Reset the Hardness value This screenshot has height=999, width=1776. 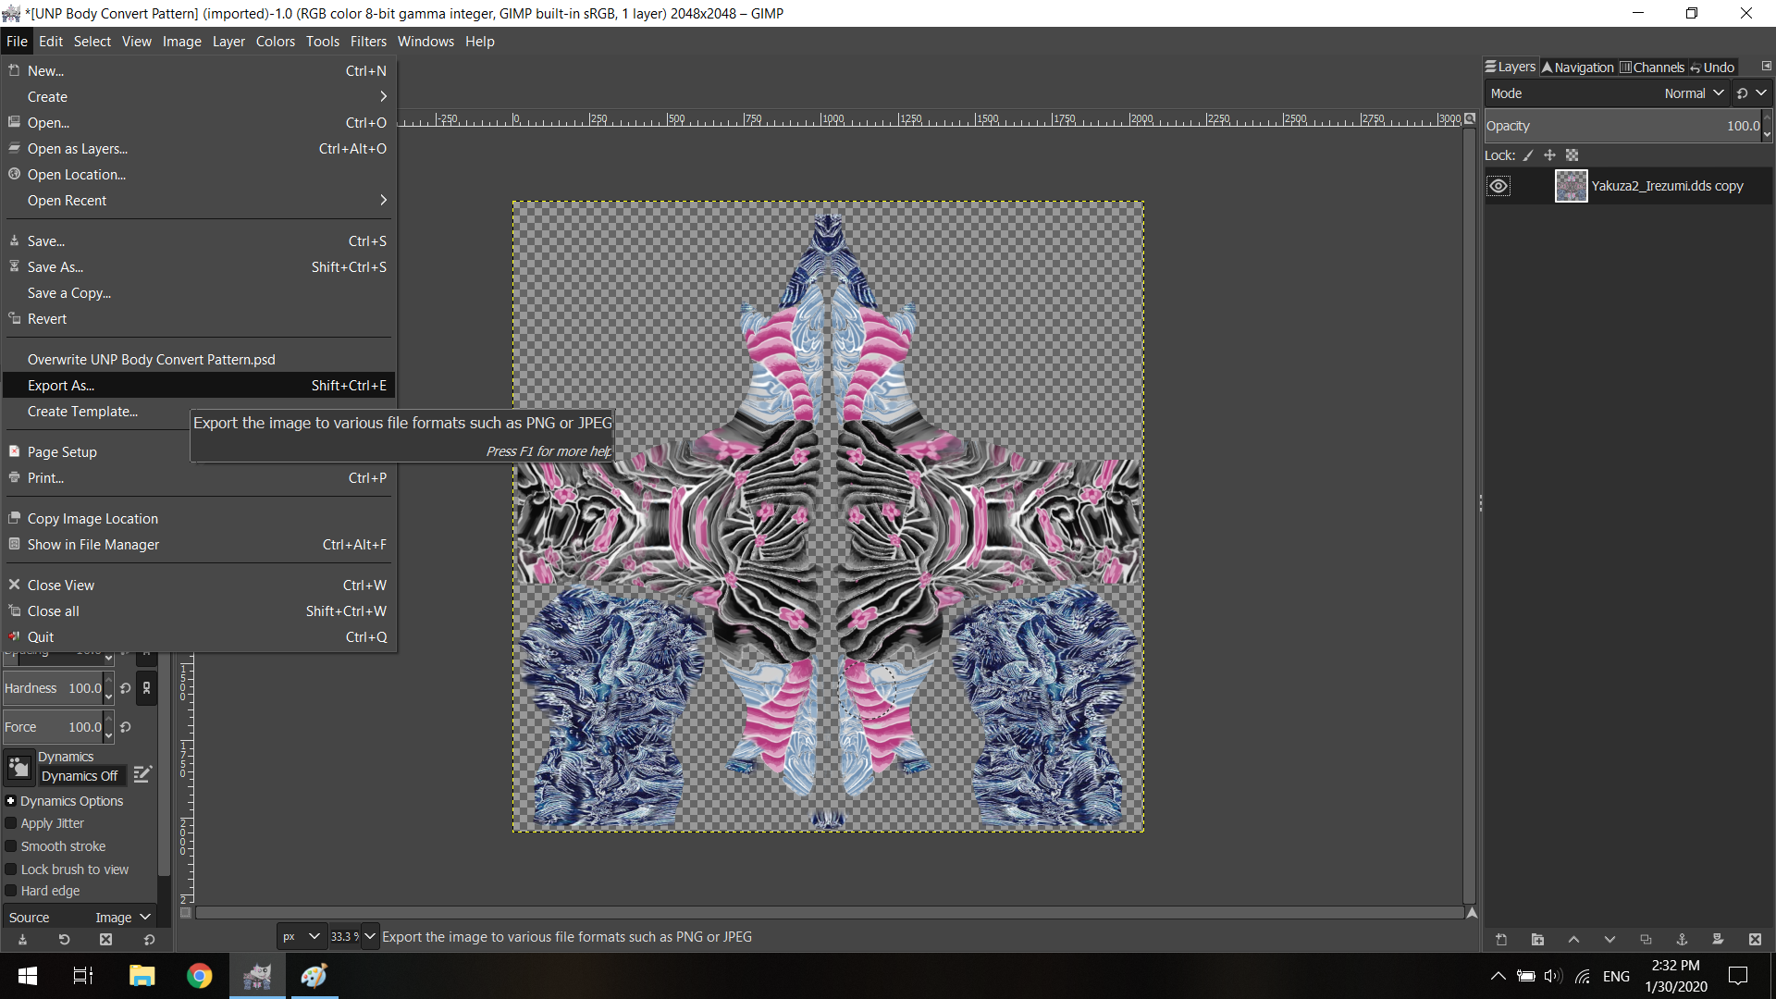[126, 688]
